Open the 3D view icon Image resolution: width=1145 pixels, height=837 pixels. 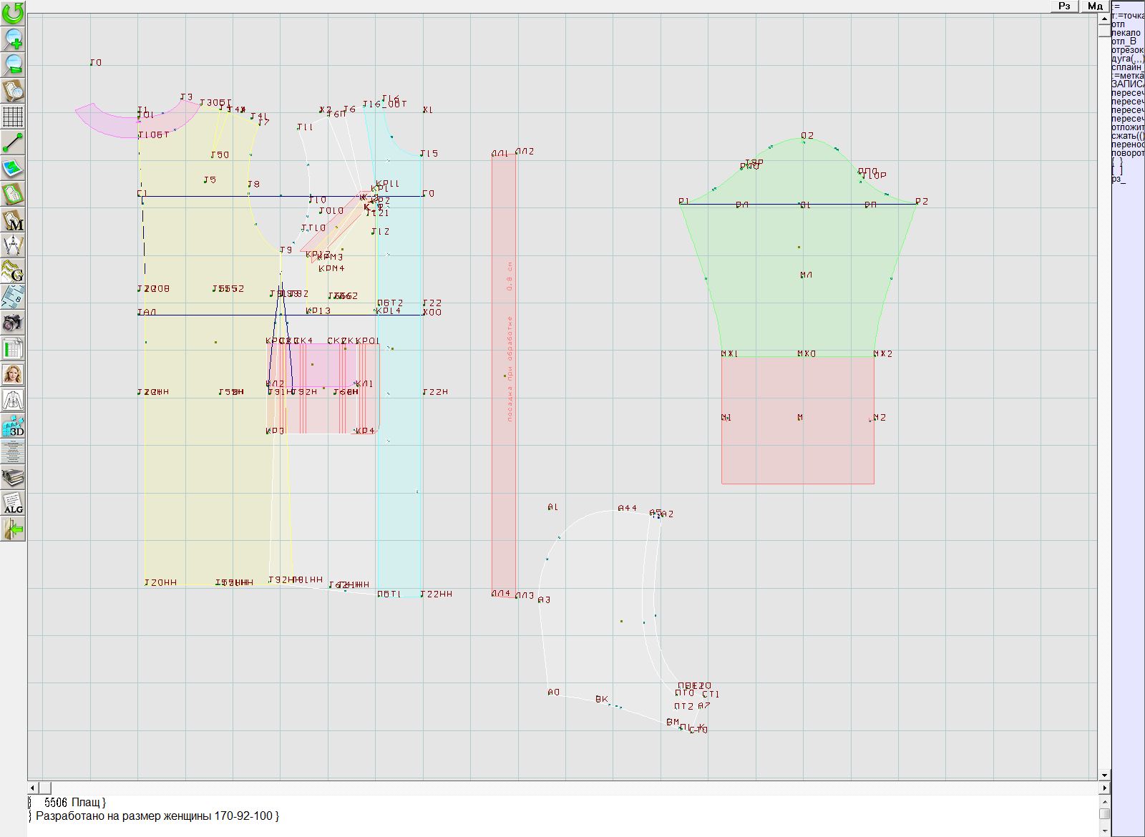(x=13, y=426)
